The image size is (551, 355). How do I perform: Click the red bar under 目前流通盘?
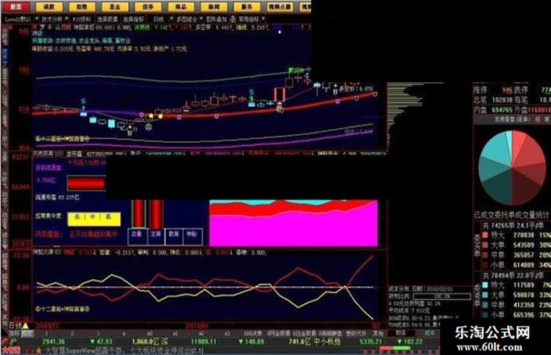86,183
